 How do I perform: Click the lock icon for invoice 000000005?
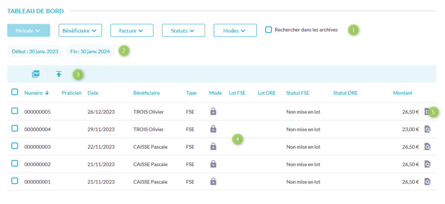(x=213, y=111)
